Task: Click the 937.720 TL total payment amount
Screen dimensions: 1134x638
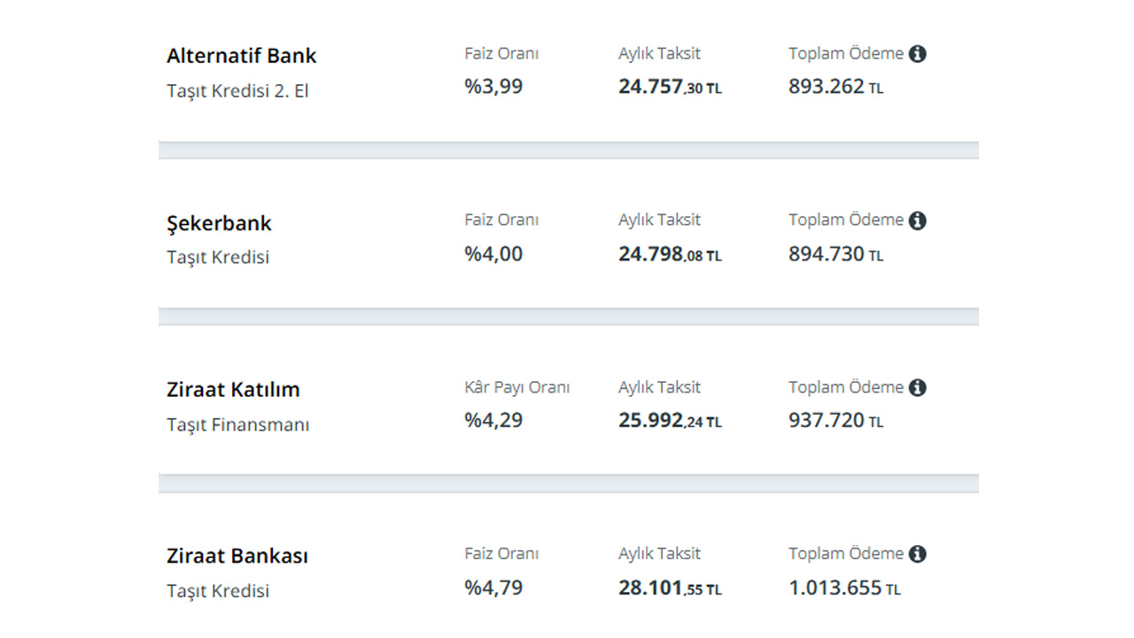Action: [835, 420]
